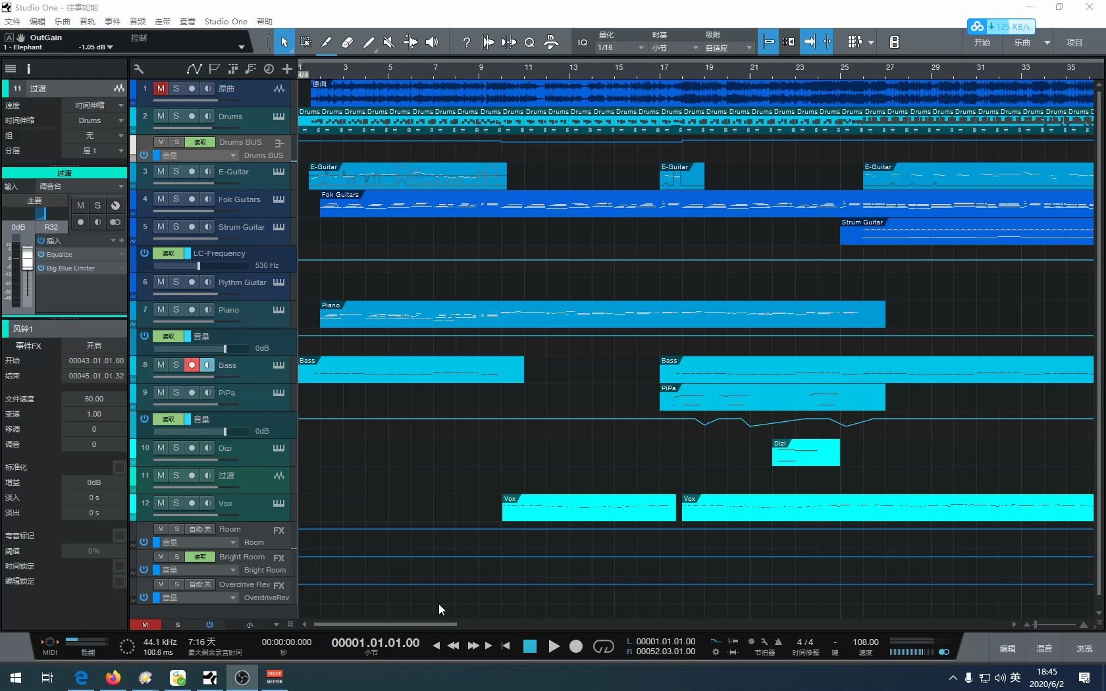The height and width of the screenshot is (691, 1106).
Task: Toggle the loop button in transport
Action: point(603,646)
